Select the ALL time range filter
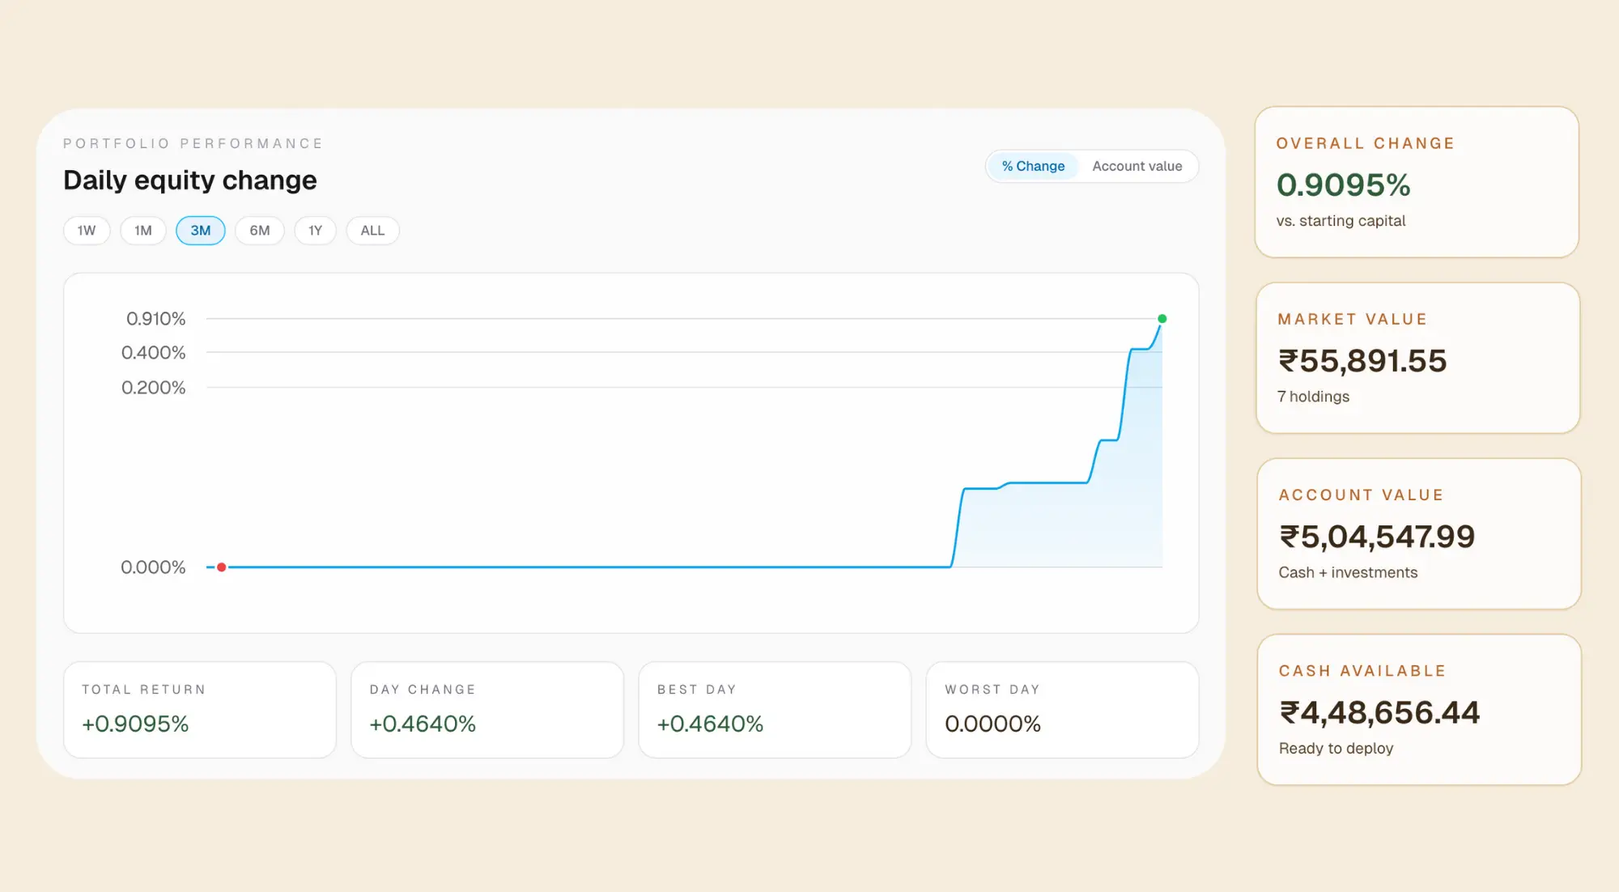The height and width of the screenshot is (892, 1619). tap(372, 230)
